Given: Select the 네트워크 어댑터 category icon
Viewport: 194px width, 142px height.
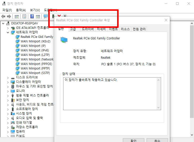Looking at the screenshot, I should pos(13,32).
